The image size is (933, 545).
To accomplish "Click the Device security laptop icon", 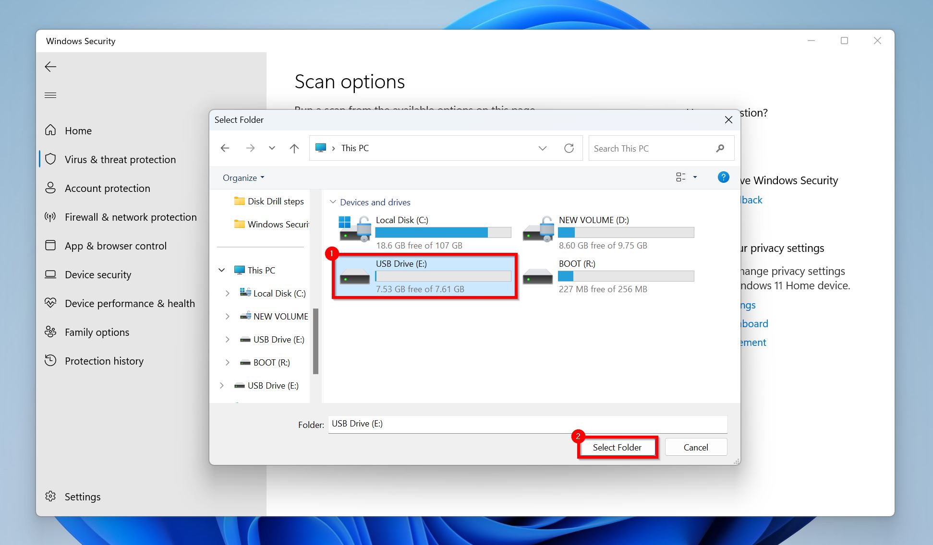I will [50, 274].
